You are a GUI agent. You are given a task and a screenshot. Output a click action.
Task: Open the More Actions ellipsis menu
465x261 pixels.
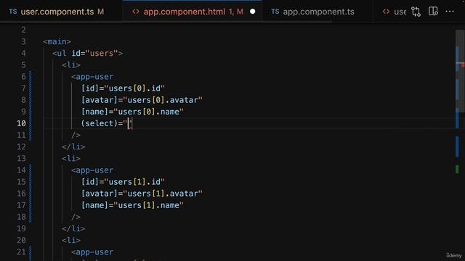450,12
